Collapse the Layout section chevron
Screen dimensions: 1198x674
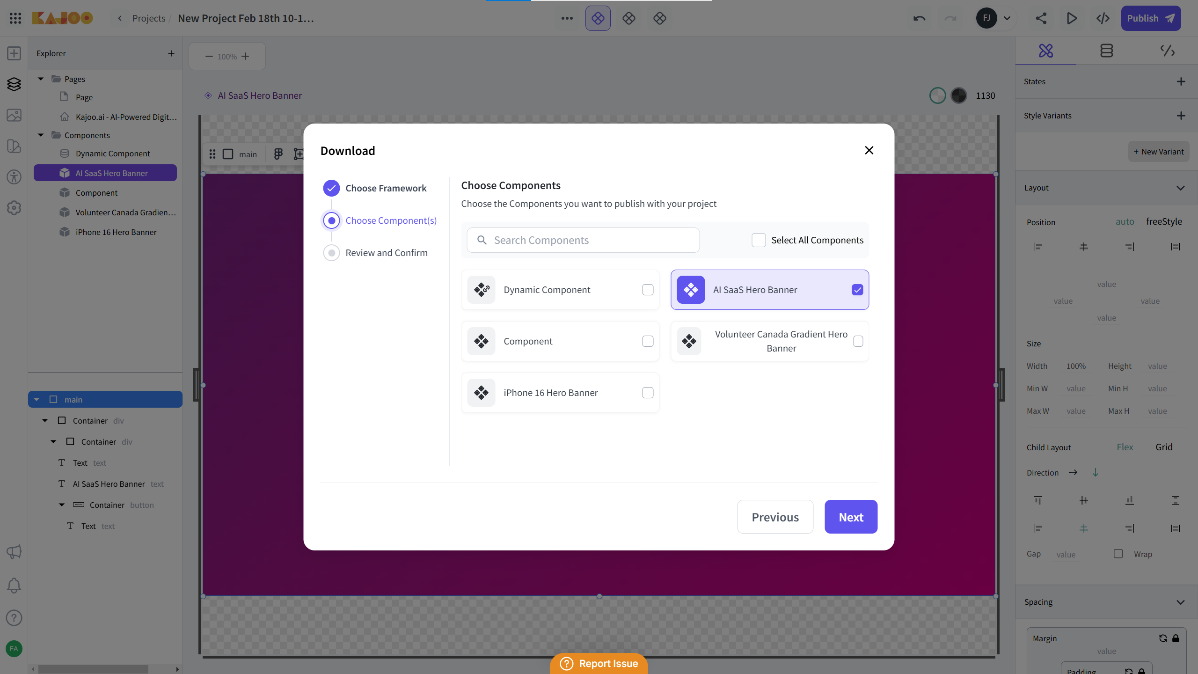click(x=1180, y=188)
